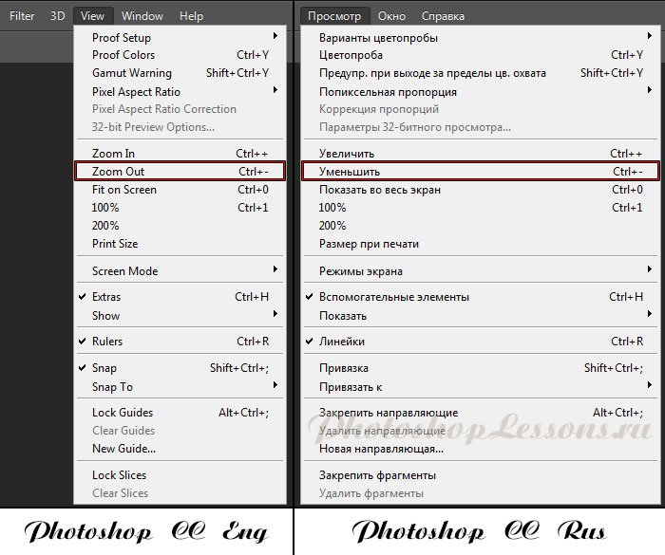
Task: Expand Показать submenu
Action: point(480,316)
